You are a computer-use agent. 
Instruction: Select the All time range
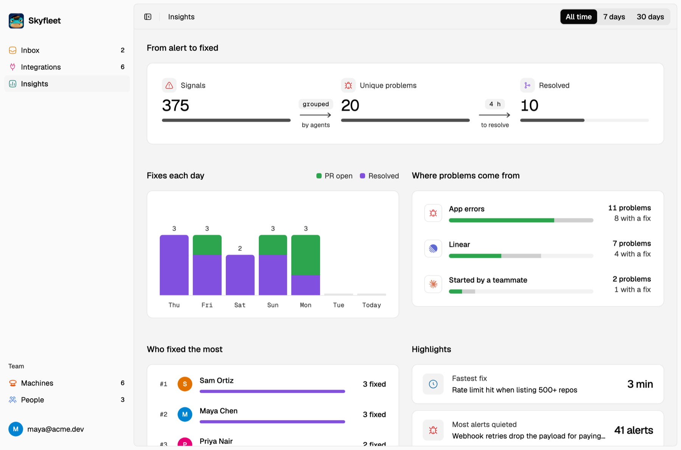click(578, 17)
